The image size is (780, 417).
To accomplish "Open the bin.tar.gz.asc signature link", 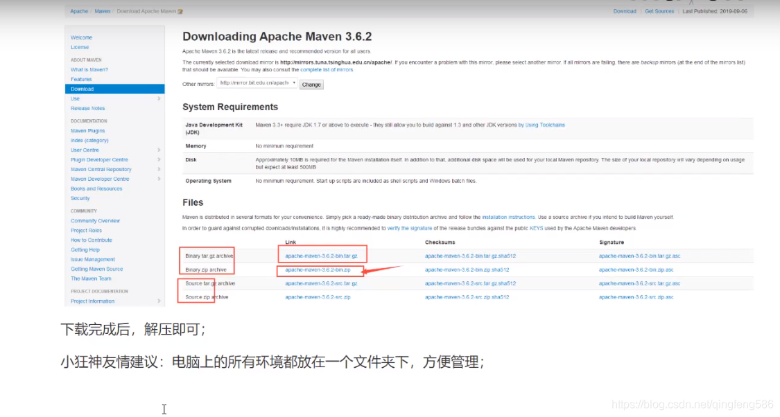I will [x=640, y=256].
